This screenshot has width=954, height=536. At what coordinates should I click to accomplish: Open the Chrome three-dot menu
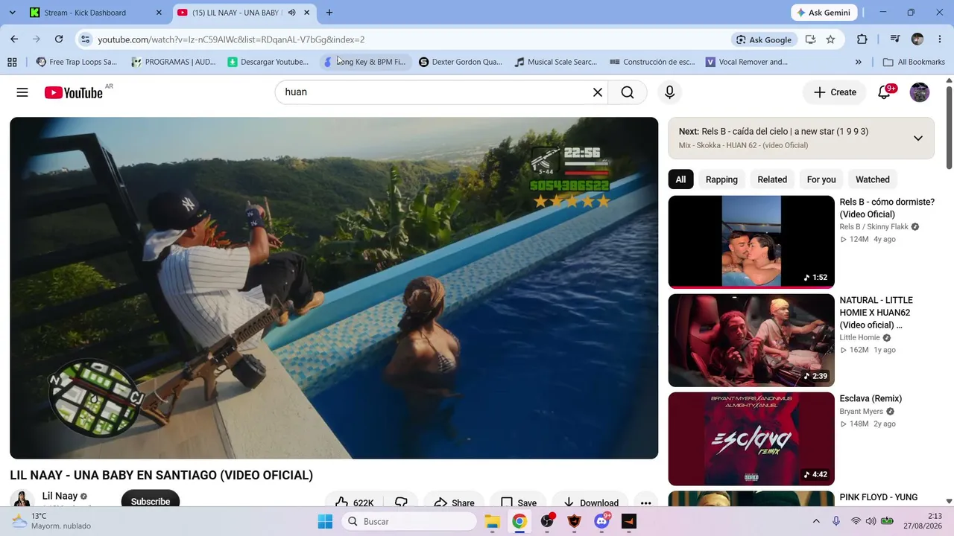pyautogui.click(x=940, y=39)
